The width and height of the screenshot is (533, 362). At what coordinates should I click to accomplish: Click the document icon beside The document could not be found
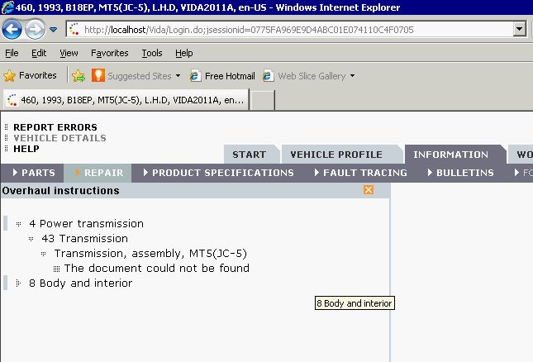coord(56,269)
